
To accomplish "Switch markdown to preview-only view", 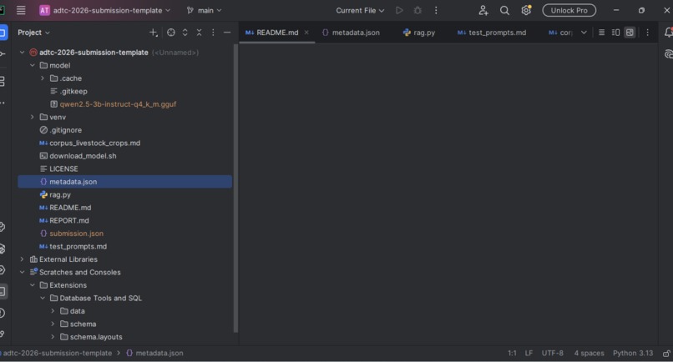I will [630, 33].
